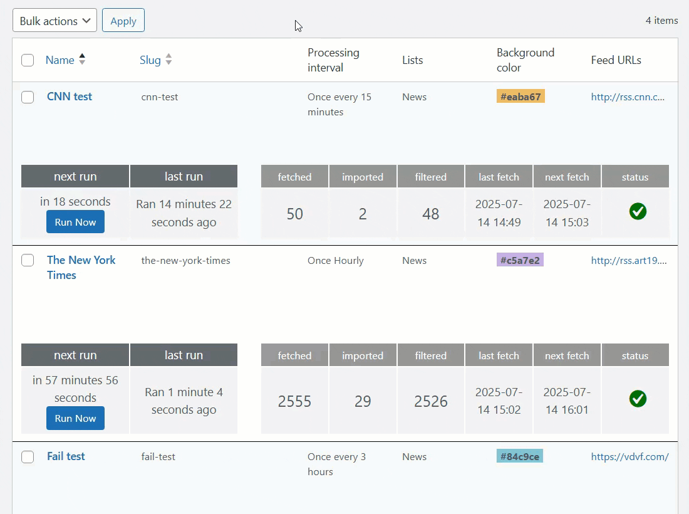Open the Bulk actions dropdown
Viewport: 689px width, 514px height.
pyautogui.click(x=54, y=21)
